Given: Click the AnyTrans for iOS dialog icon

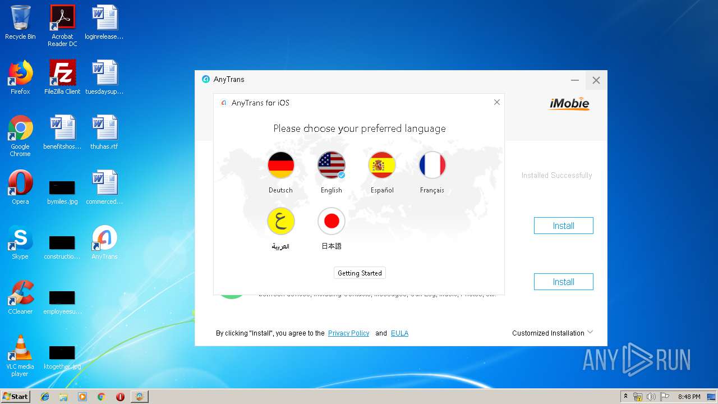Looking at the screenshot, I should [x=224, y=103].
